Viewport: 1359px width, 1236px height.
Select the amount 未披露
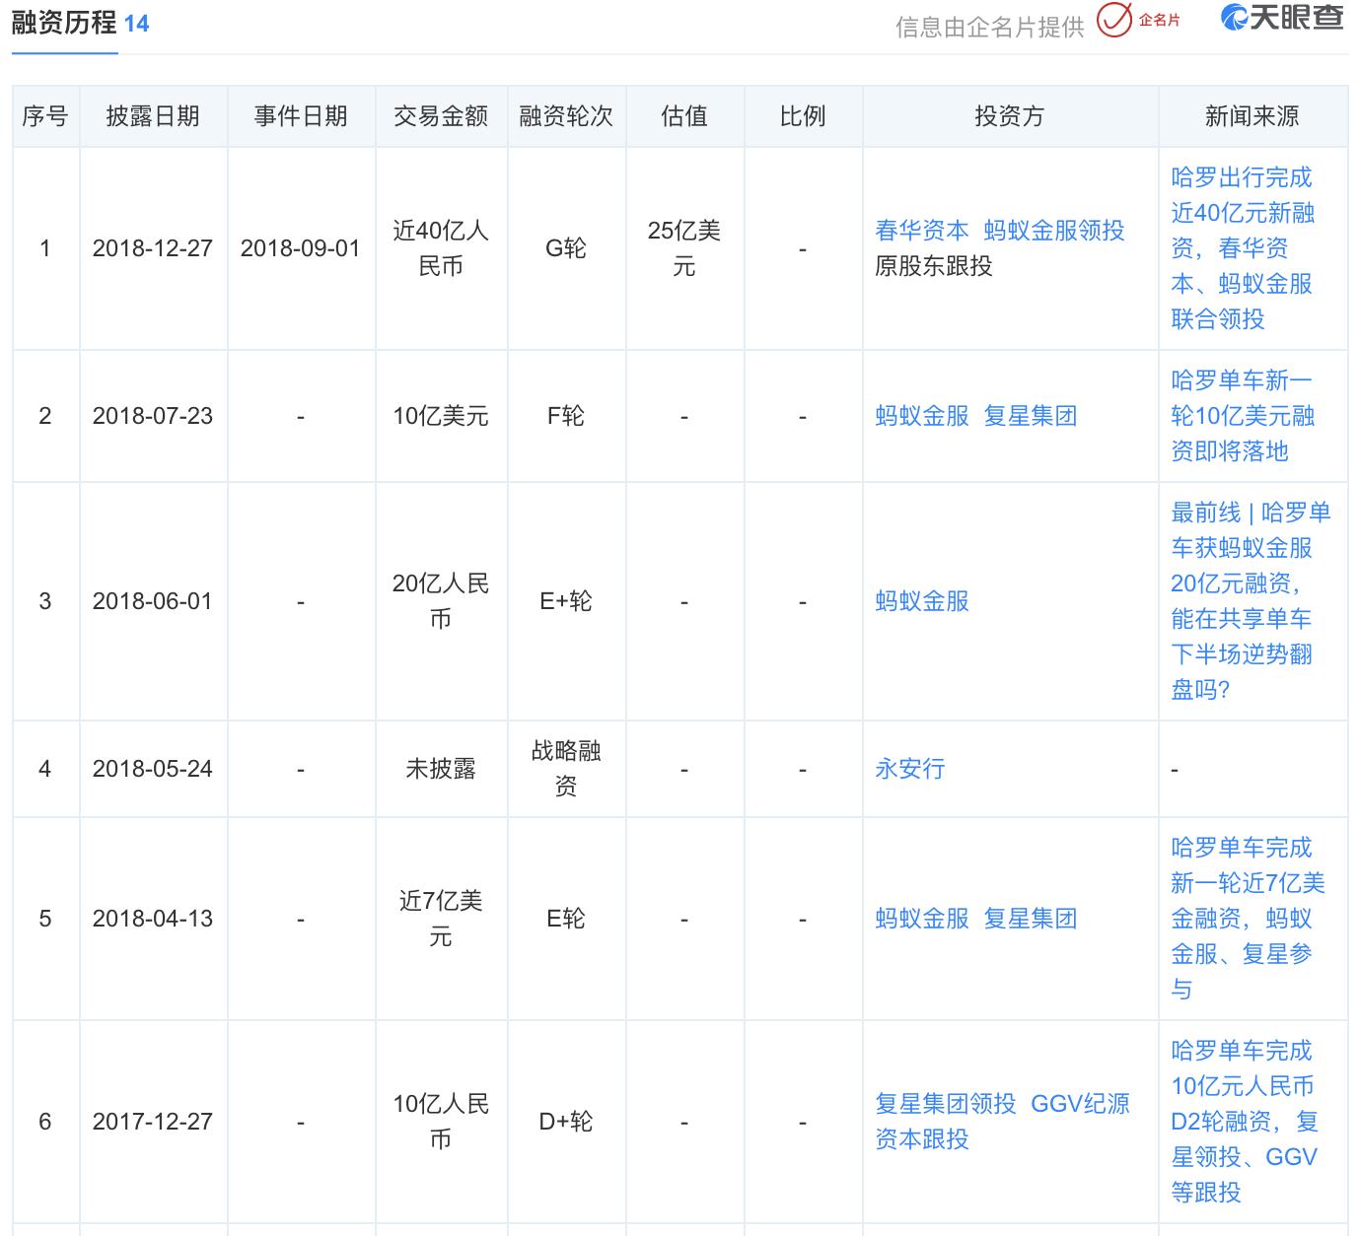(x=441, y=769)
